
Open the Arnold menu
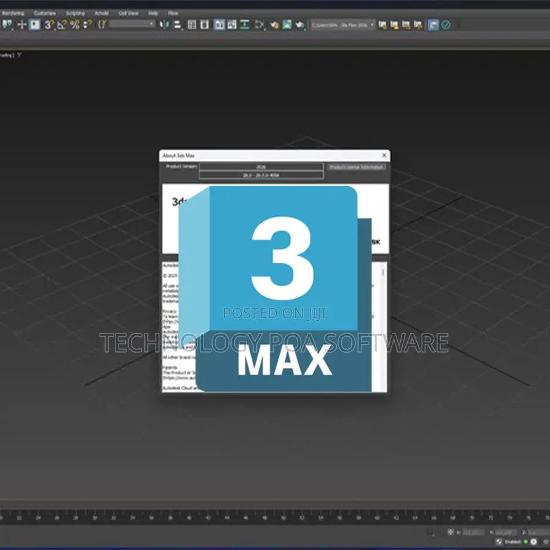coord(101,13)
